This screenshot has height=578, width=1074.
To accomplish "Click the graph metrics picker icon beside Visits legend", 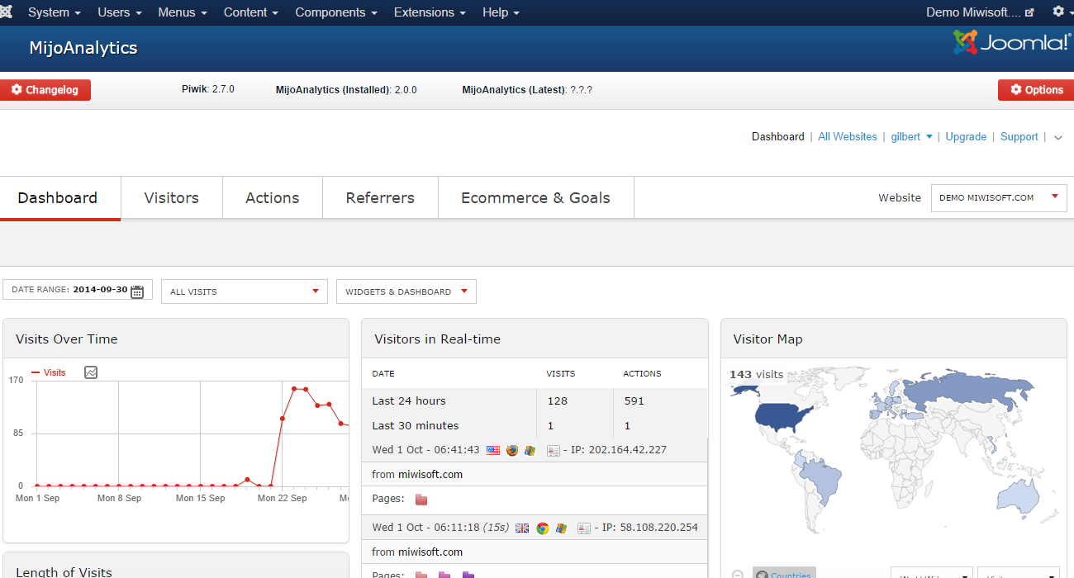I will point(91,372).
